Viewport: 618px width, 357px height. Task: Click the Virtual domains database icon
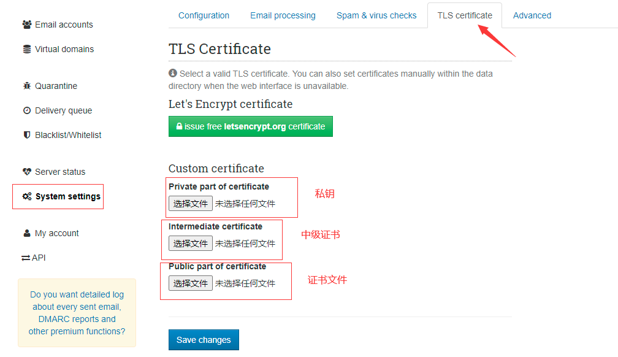(27, 49)
